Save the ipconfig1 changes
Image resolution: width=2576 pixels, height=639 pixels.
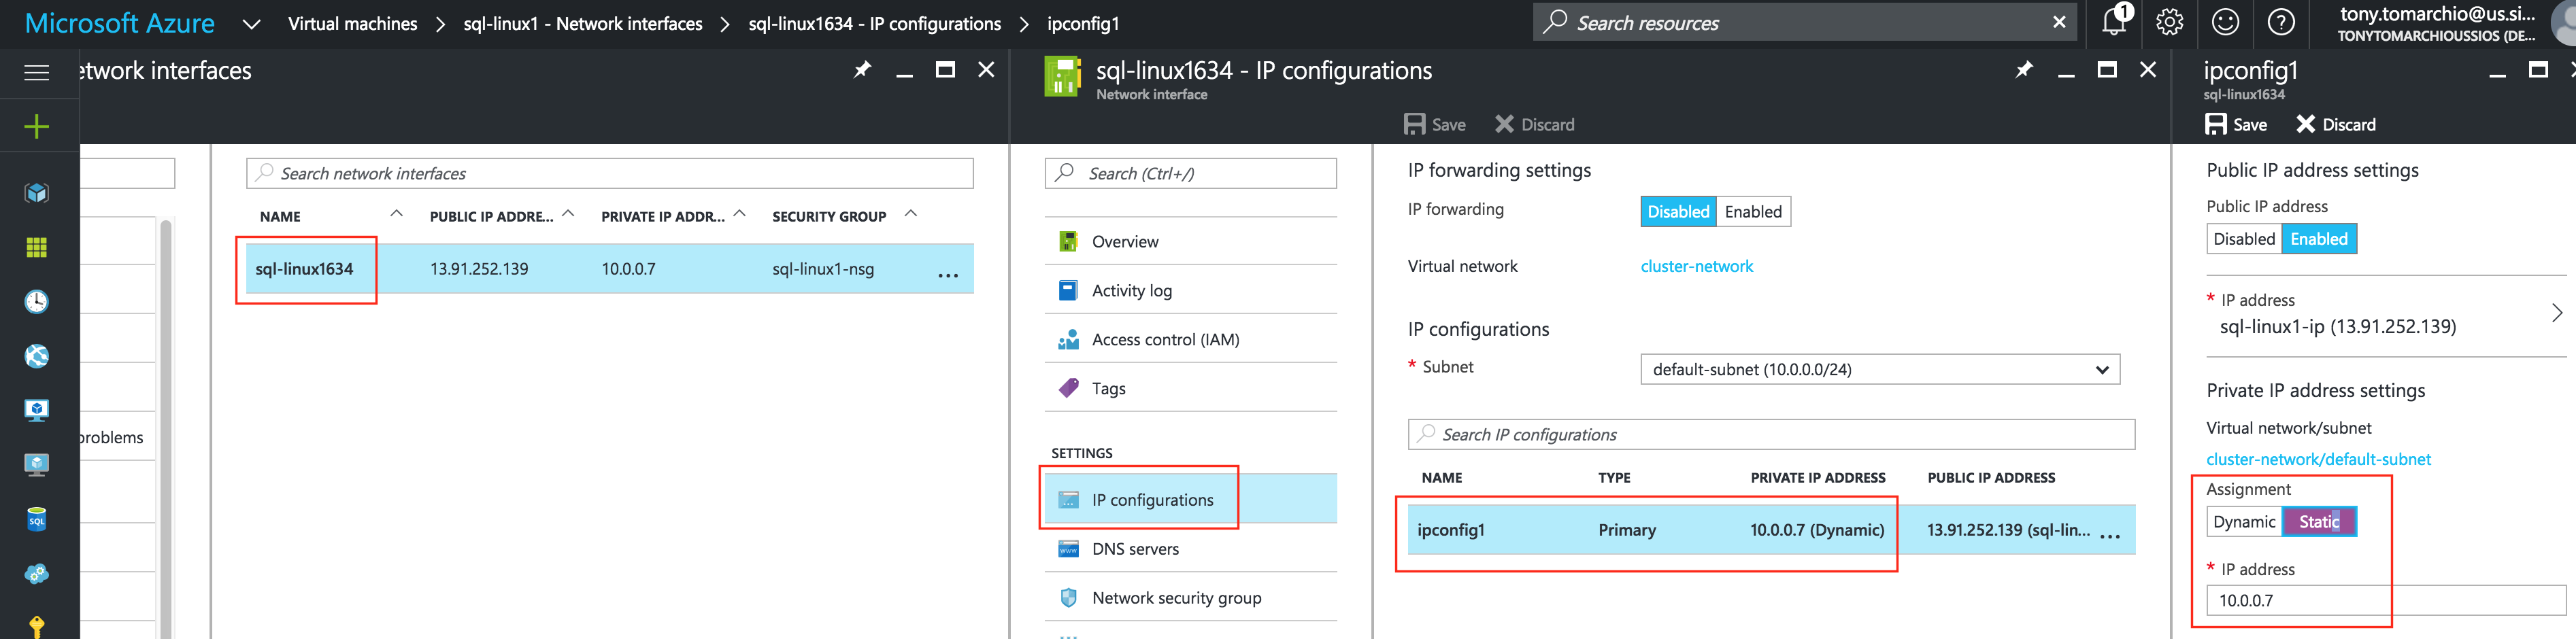coord(2236,124)
